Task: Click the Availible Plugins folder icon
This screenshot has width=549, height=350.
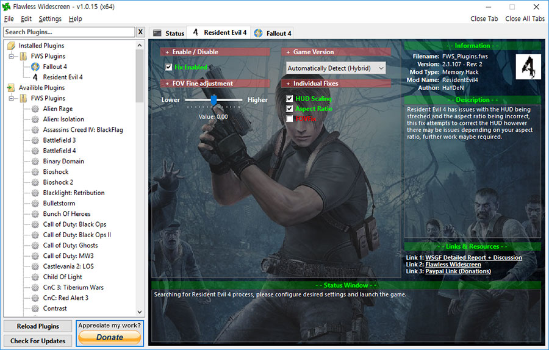Action: point(11,88)
